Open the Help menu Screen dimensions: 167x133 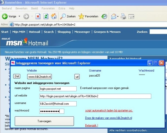[x=72, y=8]
